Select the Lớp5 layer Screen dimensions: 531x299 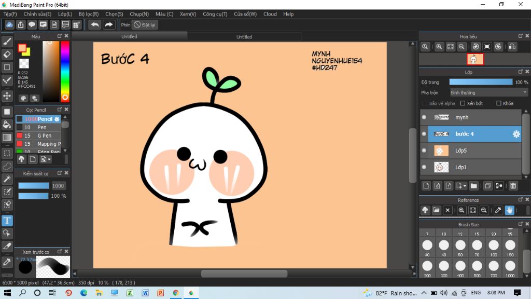point(474,151)
